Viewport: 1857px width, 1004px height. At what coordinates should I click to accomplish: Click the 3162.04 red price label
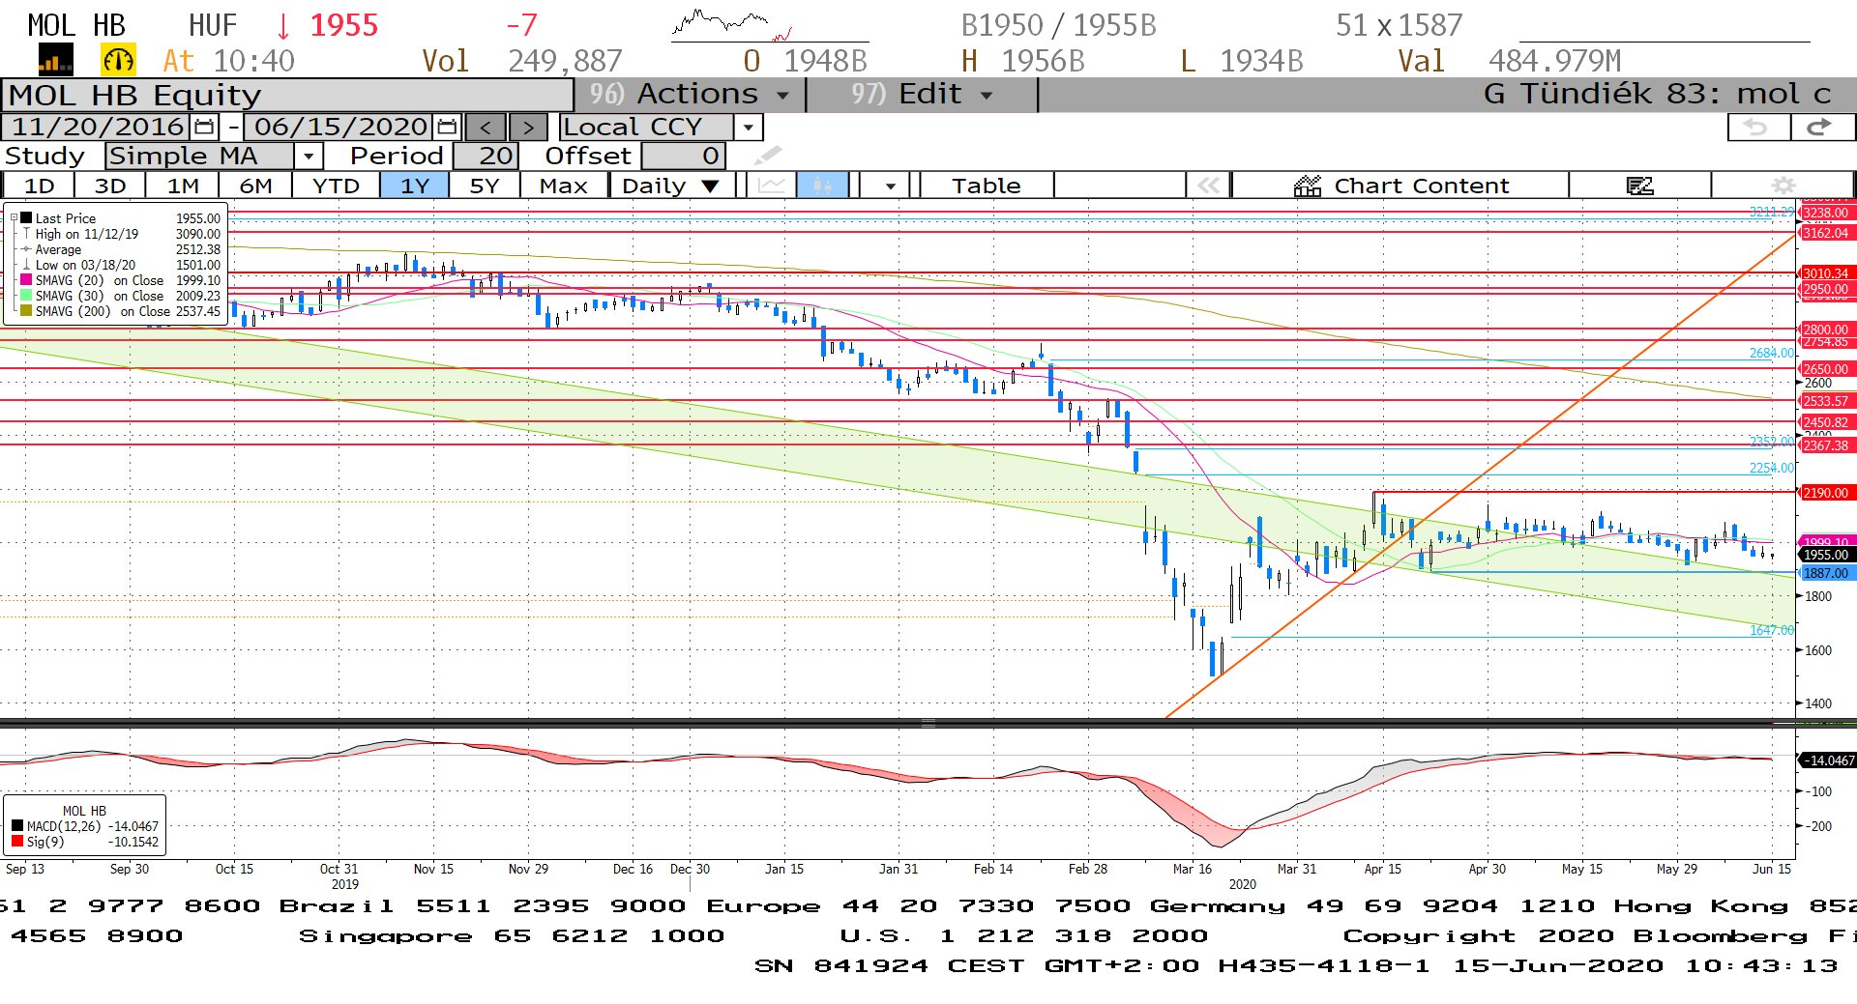[1825, 233]
